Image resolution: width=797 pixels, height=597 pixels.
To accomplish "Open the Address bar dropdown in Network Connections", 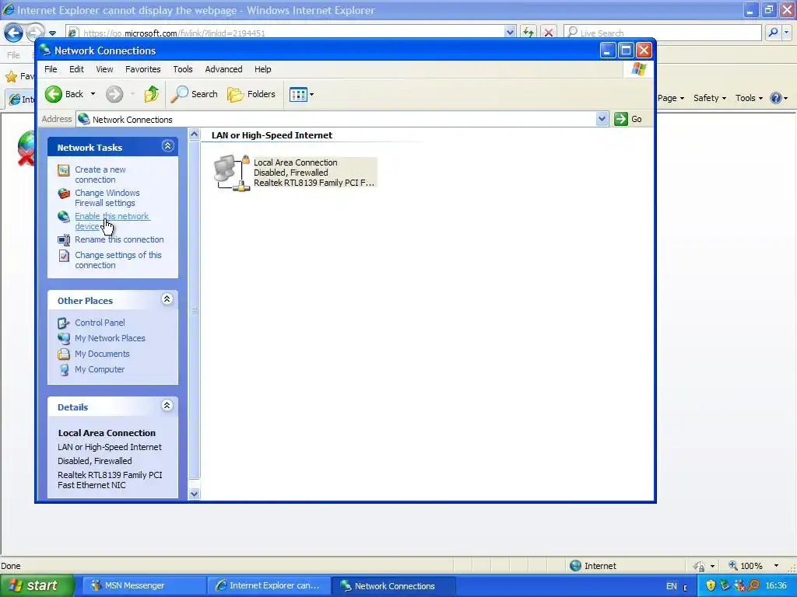I will coord(602,119).
